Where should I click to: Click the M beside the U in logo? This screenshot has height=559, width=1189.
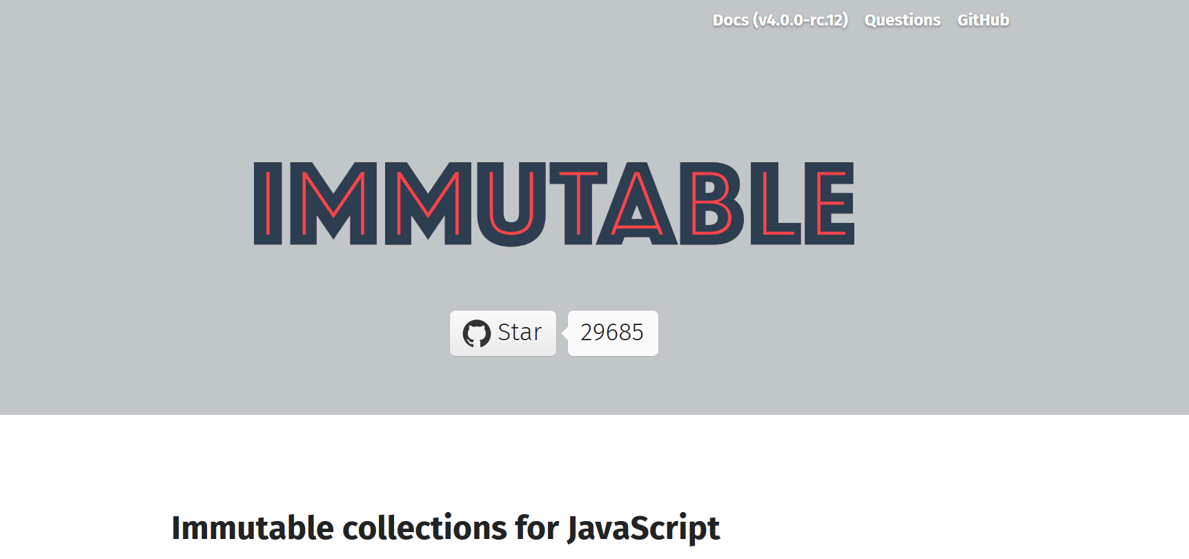(x=428, y=204)
